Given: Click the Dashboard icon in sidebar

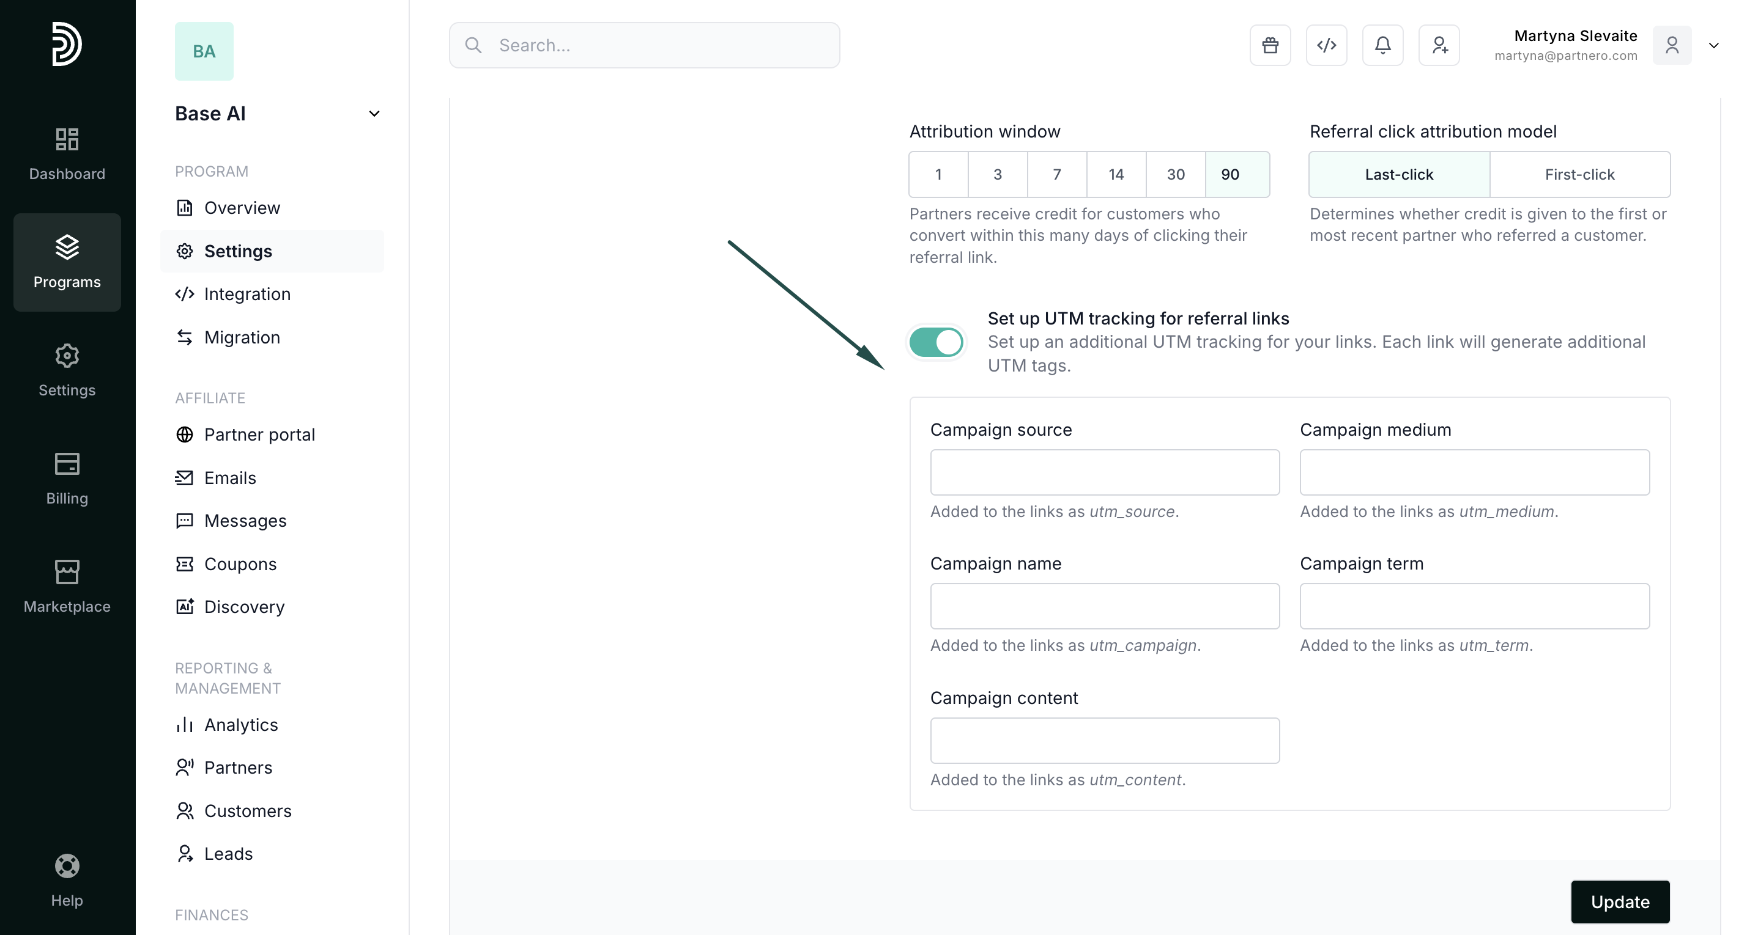Looking at the screenshot, I should point(67,153).
